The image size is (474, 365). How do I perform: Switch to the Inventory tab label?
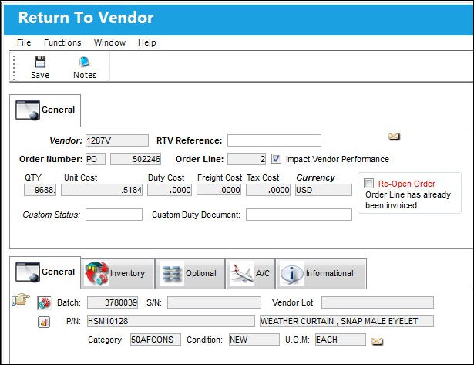pos(127,273)
